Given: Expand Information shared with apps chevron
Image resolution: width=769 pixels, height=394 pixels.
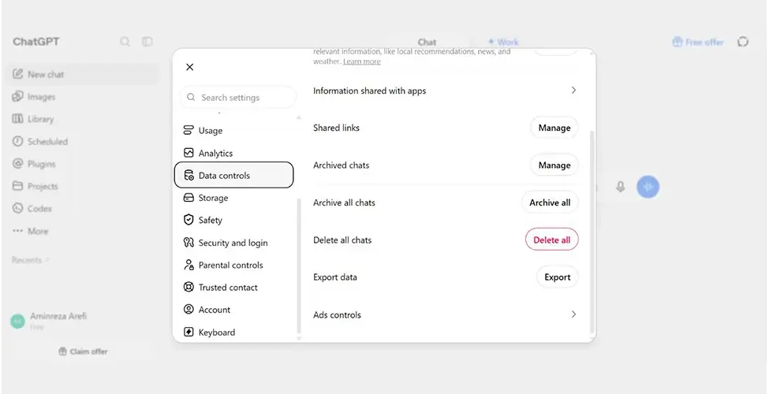Looking at the screenshot, I should (573, 90).
